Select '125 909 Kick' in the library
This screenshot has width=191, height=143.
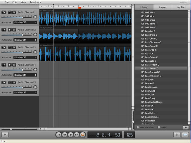click(x=161, y=16)
